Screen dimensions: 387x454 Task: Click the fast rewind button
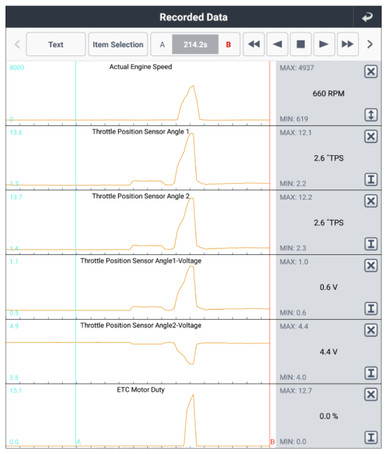tap(254, 44)
